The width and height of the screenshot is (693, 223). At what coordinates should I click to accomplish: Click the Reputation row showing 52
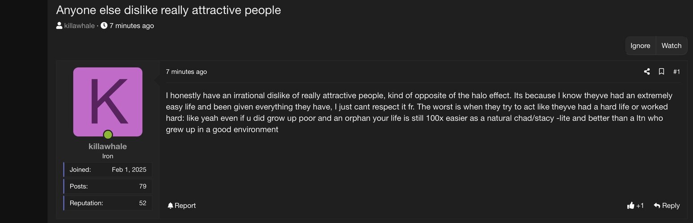pyautogui.click(x=108, y=203)
